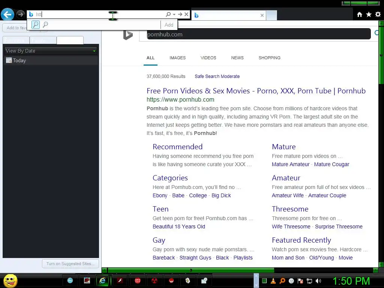Open the Recommended sitelink

click(x=177, y=147)
